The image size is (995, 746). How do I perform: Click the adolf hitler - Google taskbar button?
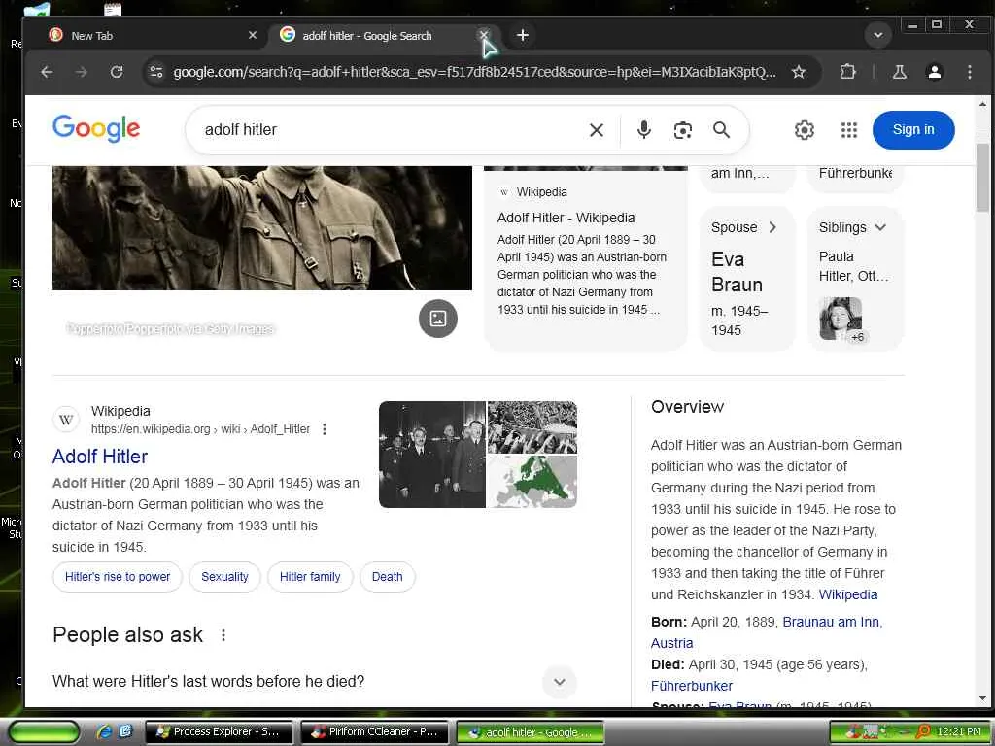(530, 732)
